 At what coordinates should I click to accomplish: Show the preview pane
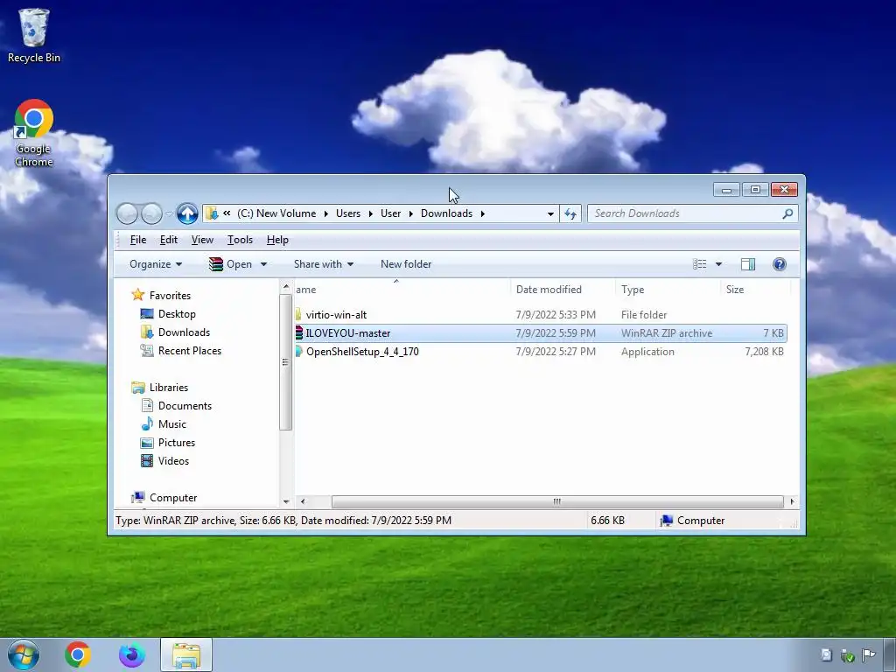(x=748, y=264)
